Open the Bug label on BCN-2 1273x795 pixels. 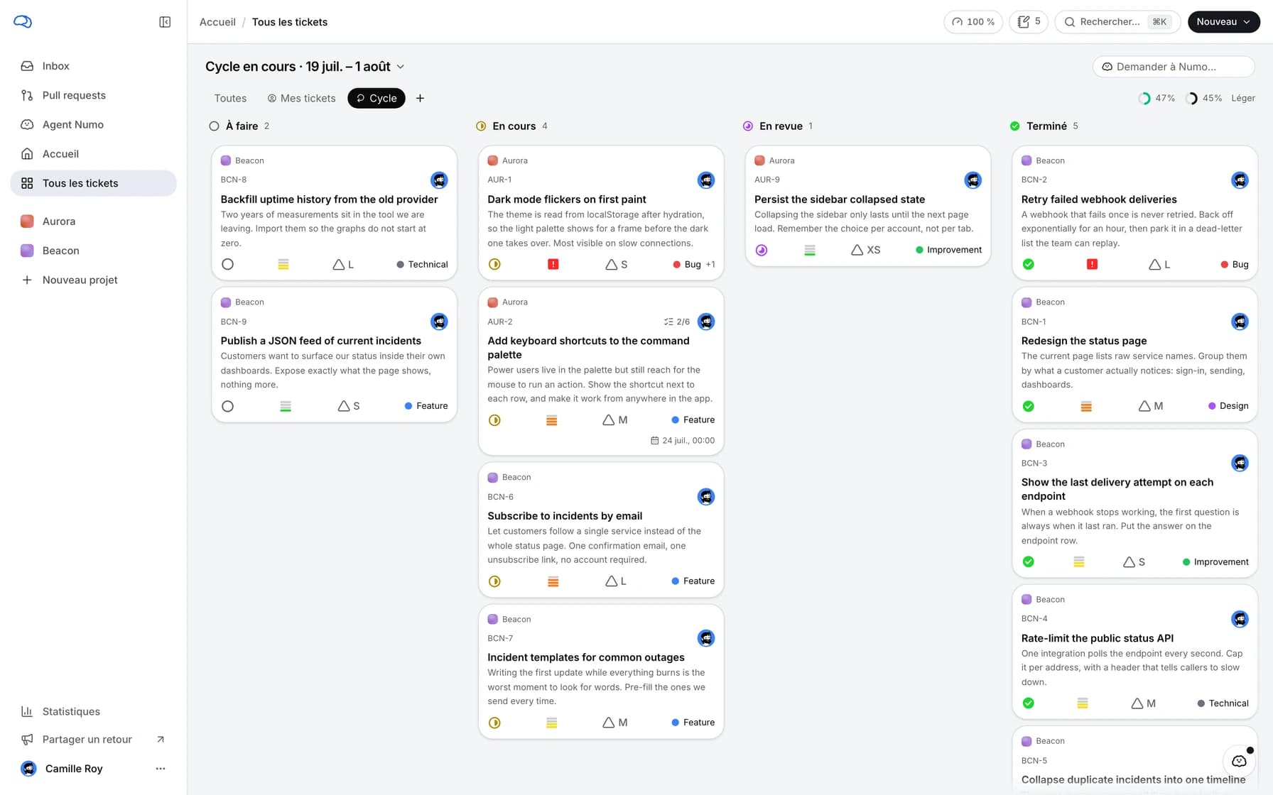click(x=1235, y=264)
